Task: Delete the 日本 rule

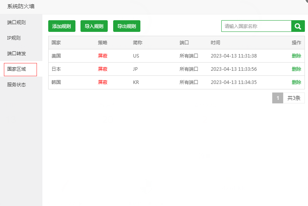Action: [x=296, y=69]
